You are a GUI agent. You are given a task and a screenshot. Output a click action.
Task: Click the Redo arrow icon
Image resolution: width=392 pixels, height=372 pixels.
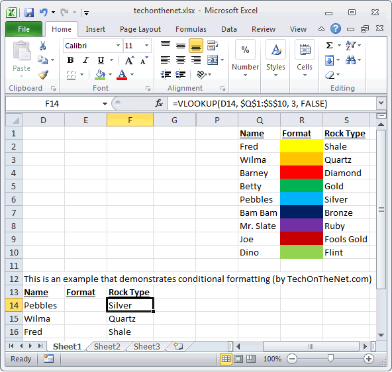click(x=64, y=12)
